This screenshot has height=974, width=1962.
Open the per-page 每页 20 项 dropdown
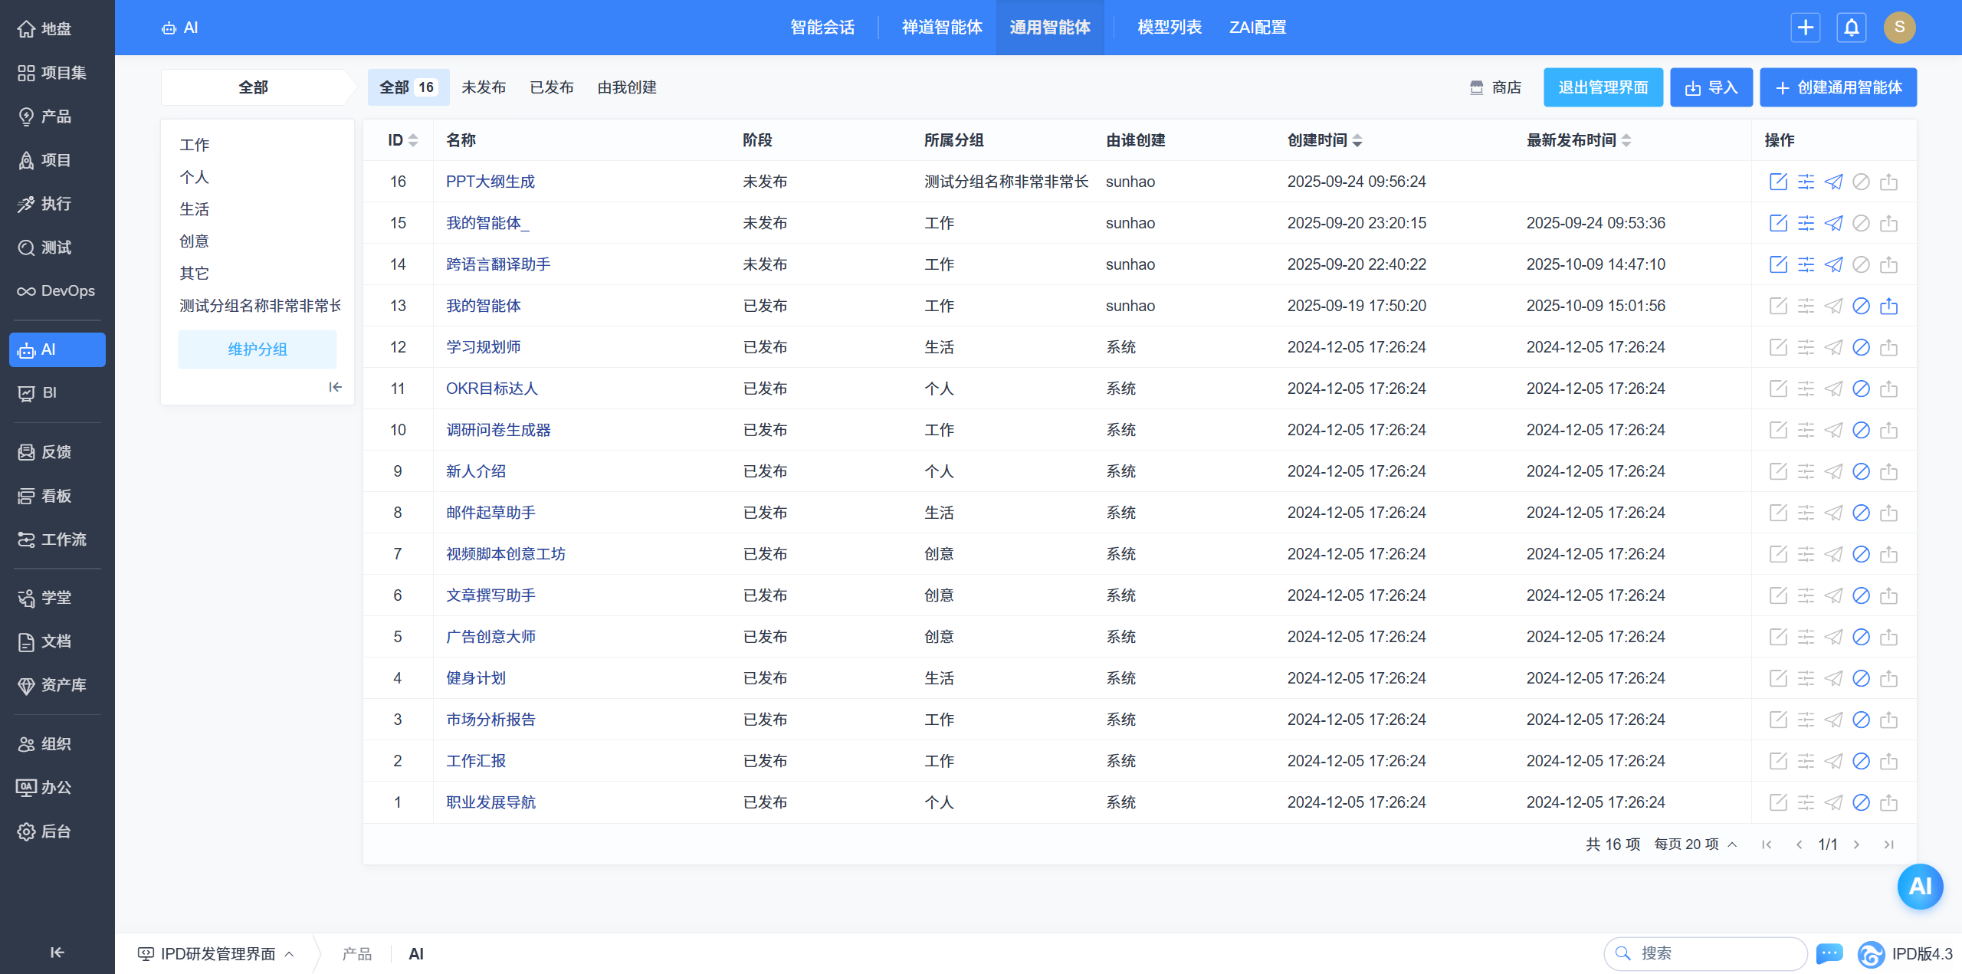(x=1695, y=844)
